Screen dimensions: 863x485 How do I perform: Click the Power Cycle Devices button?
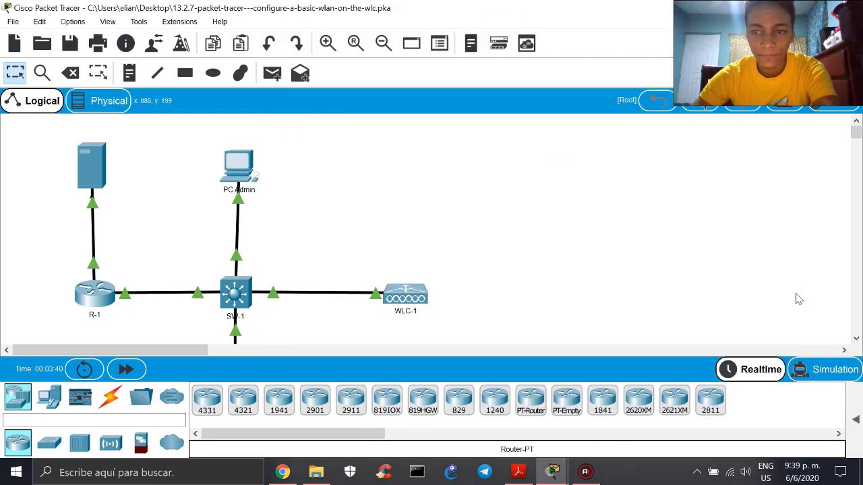(84, 369)
